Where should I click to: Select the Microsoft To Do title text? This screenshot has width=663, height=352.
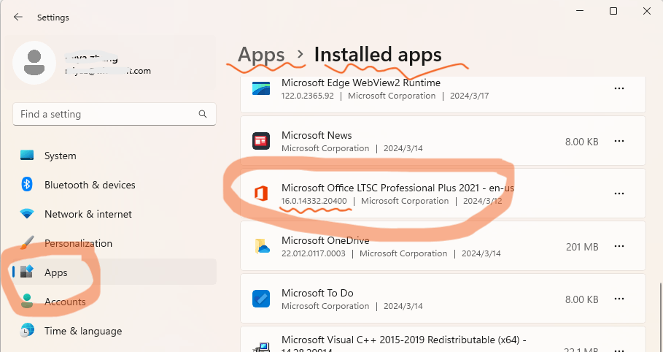[x=317, y=293]
